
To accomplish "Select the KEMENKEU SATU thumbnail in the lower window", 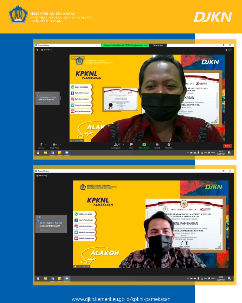I will [51, 224].
